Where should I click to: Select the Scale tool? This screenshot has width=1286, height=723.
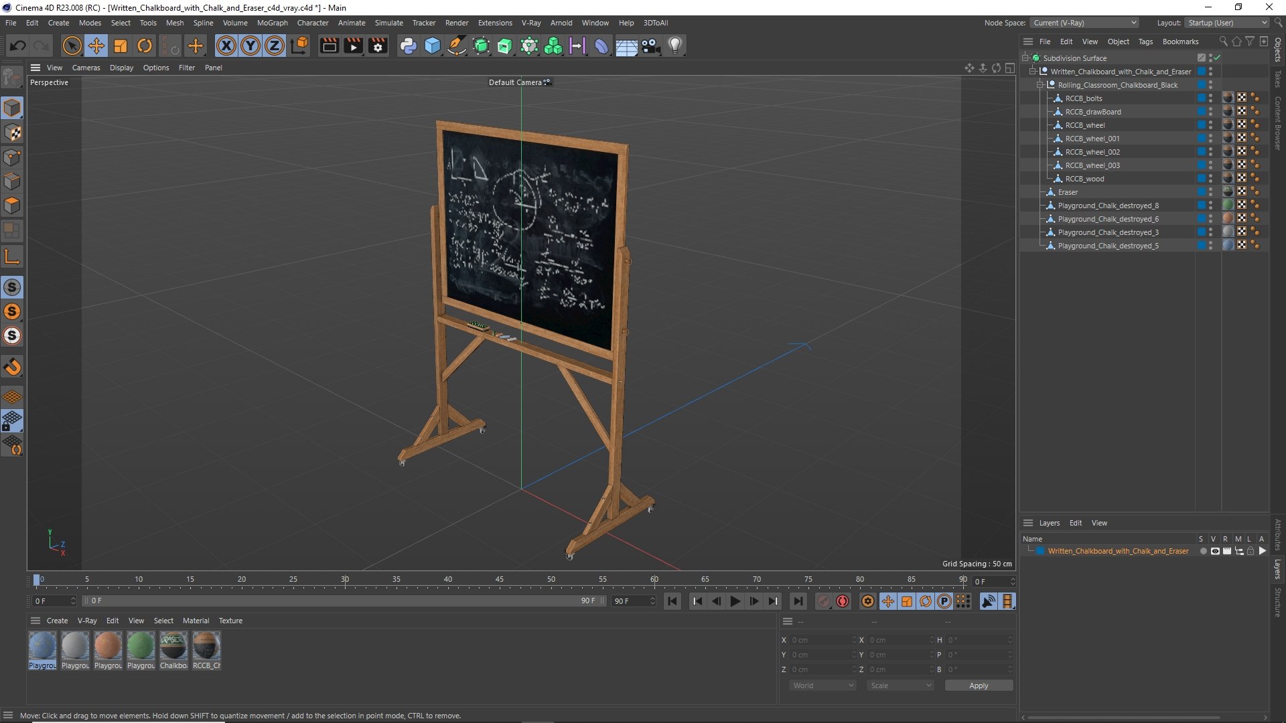click(x=121, y=46)
